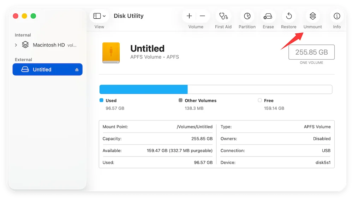Click the Other Volumes gray legend swatch
353x198 pixels.
click(180, 100)
